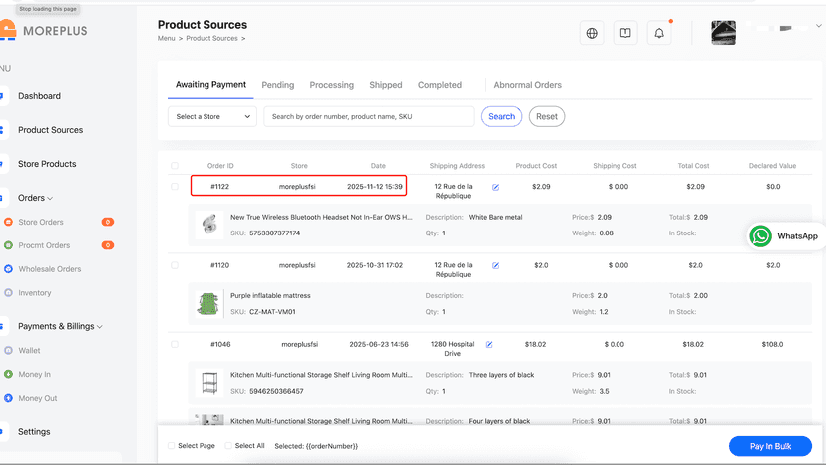This screenshot has width=826, height=465.
Task: Click the Total Cost column header
Action: pos(693,166)
